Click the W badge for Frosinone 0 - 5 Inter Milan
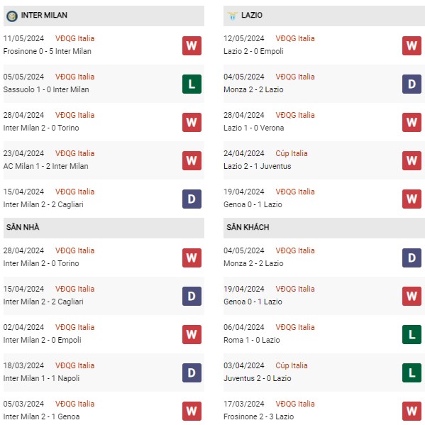This screenshot has width=425, height=425. click(192, 45)
